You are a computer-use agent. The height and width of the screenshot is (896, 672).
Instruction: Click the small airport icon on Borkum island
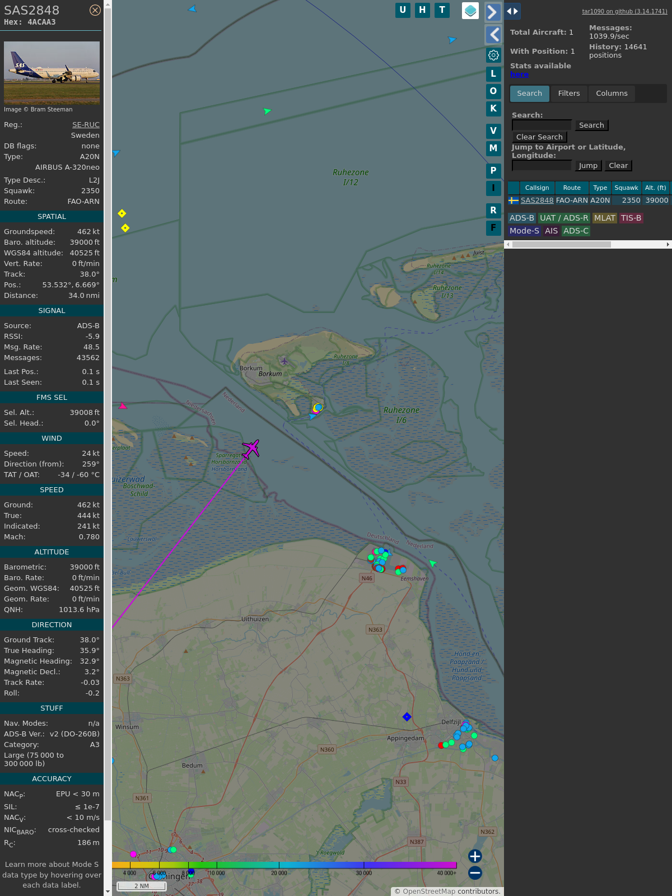284,361
